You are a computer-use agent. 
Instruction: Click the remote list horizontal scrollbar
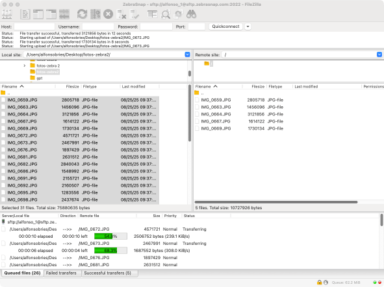click(x=276, y=202)
